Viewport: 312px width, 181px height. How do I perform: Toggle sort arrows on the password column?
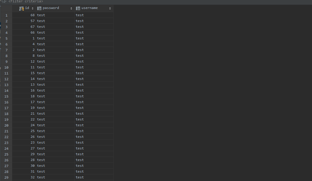(71, 8)
